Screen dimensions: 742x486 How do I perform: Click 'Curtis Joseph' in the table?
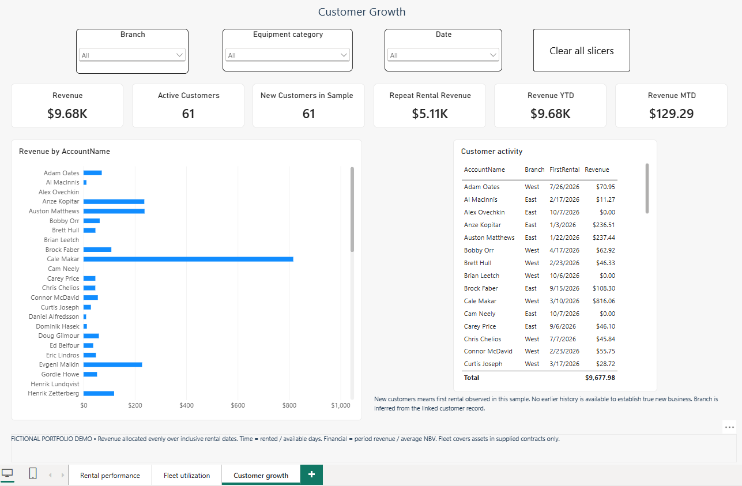click(483, 364)
